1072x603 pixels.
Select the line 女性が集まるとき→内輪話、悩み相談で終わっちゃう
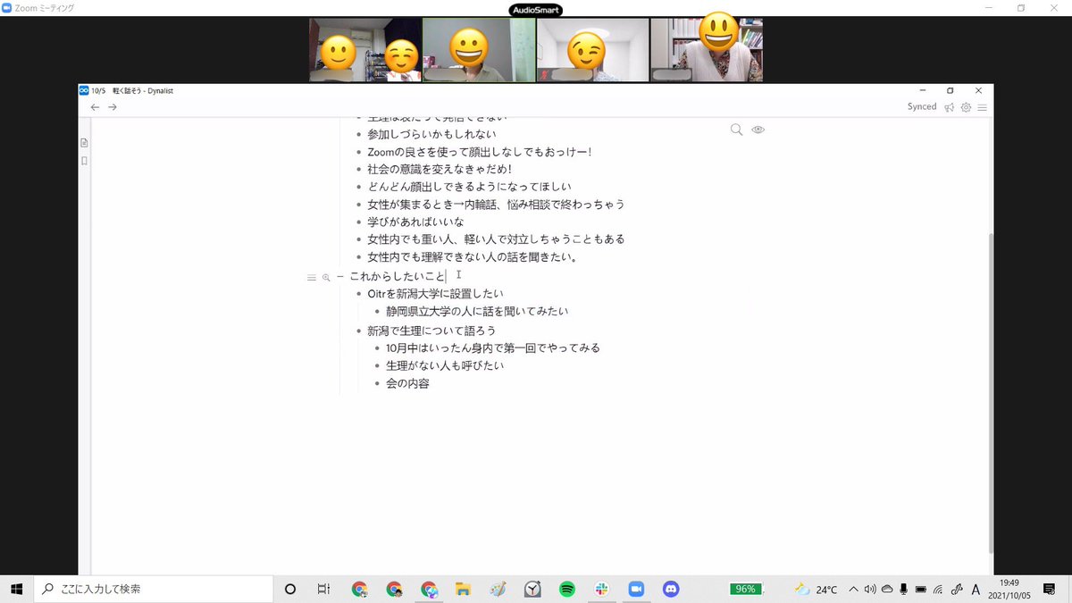496,205
